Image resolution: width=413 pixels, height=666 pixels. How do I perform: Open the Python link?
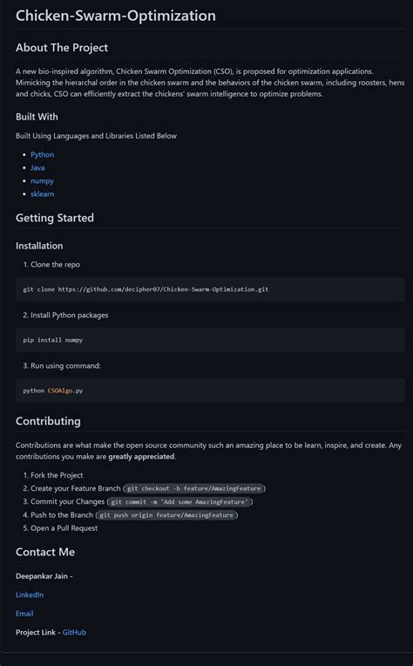[42, 154]
